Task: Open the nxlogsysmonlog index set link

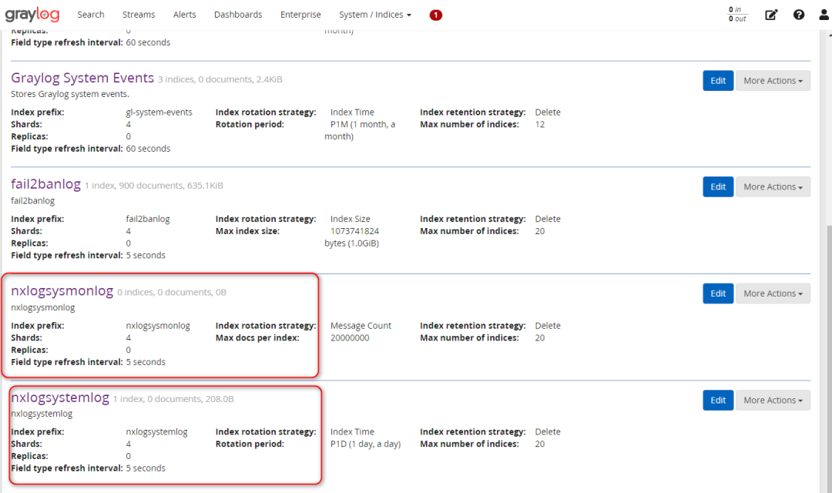Action: [x=62, y=291]
